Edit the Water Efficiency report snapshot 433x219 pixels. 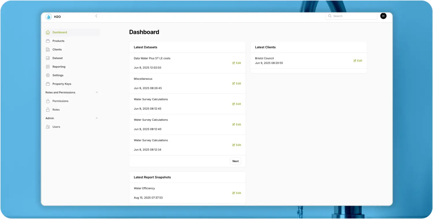tap(236, 193)
